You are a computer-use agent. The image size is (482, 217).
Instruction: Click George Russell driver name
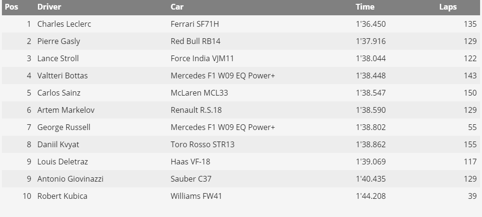pyautogui.click(x=64, y=127)
